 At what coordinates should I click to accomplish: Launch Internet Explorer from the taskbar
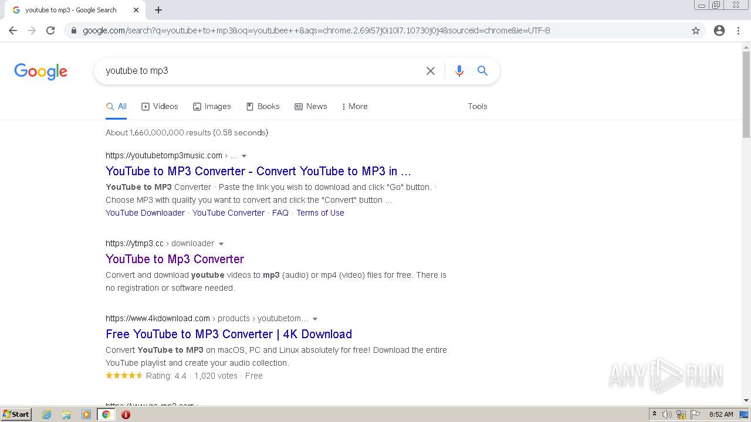47,414
